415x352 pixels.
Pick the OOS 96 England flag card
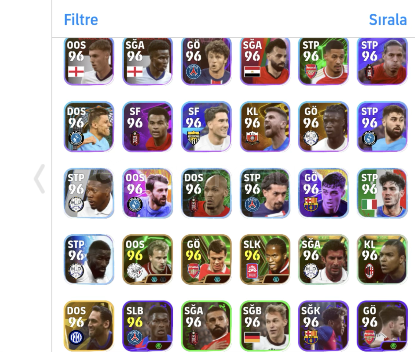tap(89, 61)
